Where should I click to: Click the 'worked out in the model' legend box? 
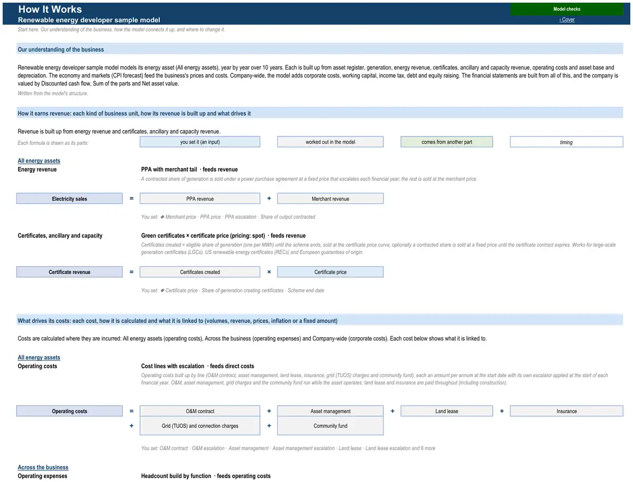330,142
